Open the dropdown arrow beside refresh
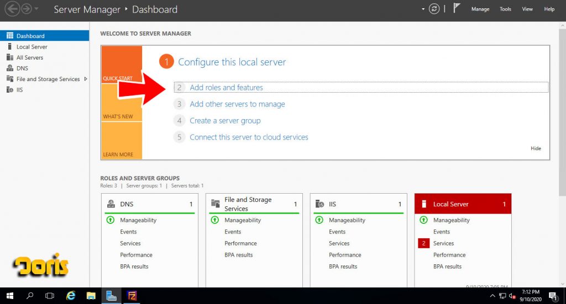Image resolution: width=566 pixels, height=304 pixels. pos(423,9)
